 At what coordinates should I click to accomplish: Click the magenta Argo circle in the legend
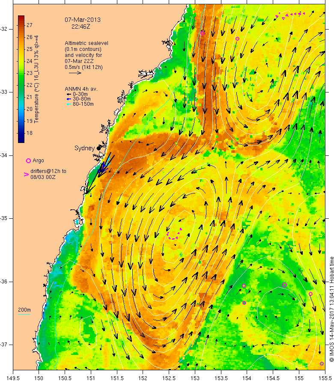pos(28,161)
